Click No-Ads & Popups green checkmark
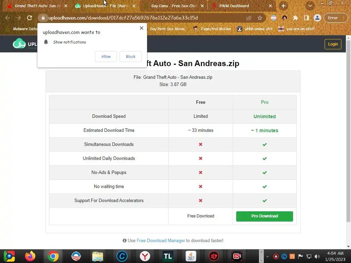This screenshot has width=351, height=263. (264, 173)
